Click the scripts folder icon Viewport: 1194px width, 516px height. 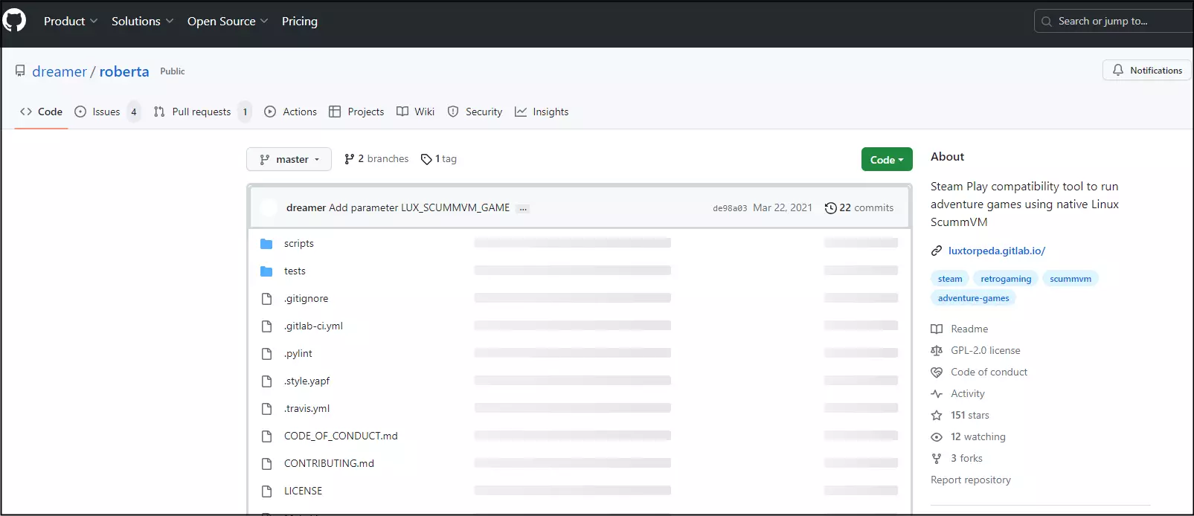pyautogui.click(x=266, y=244)
